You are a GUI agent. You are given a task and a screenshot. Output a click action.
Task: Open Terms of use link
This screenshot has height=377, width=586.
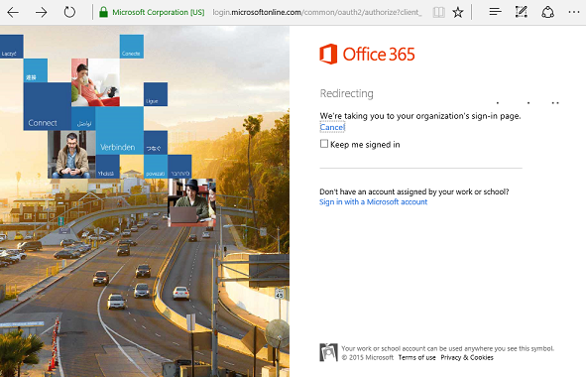417,357
